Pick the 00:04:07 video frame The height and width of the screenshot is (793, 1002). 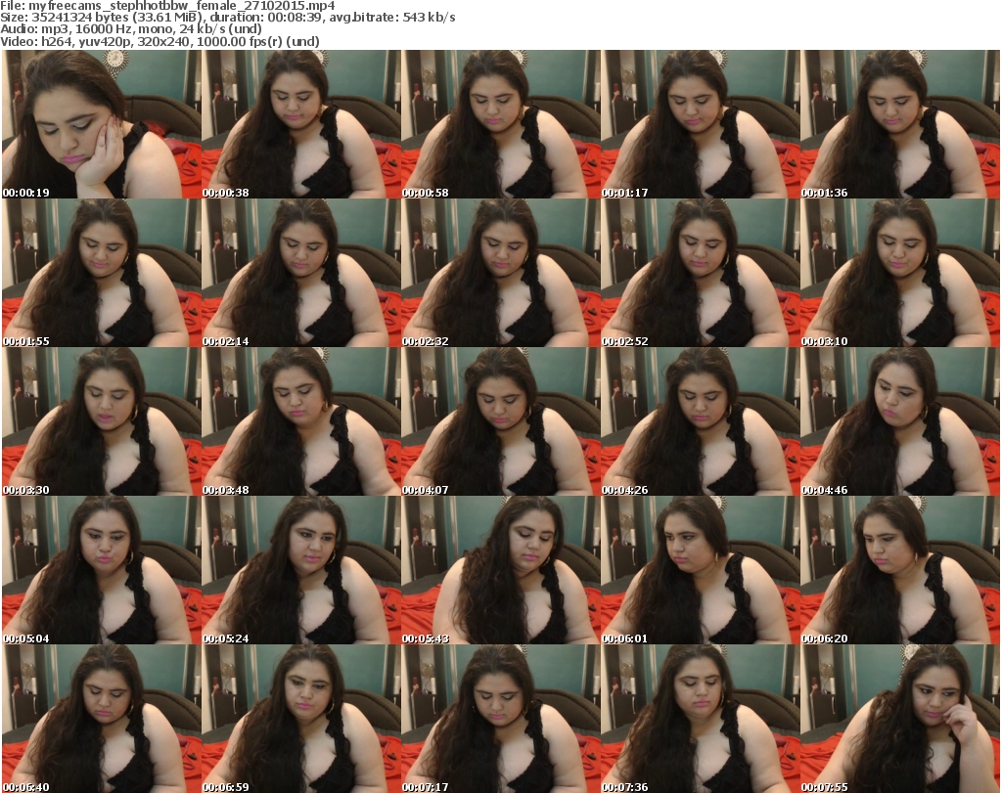[501, 422]
